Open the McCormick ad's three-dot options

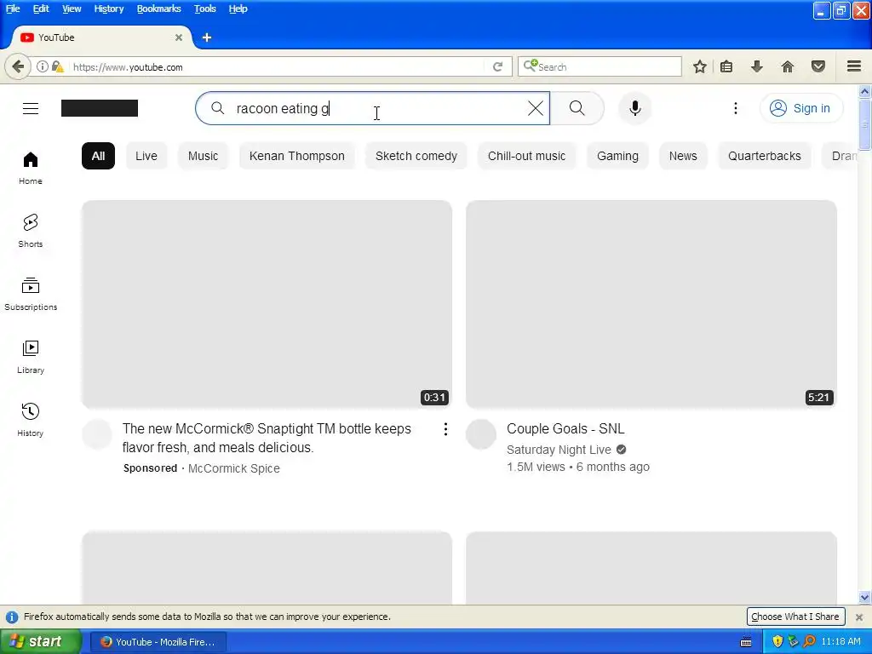point(445,429)
